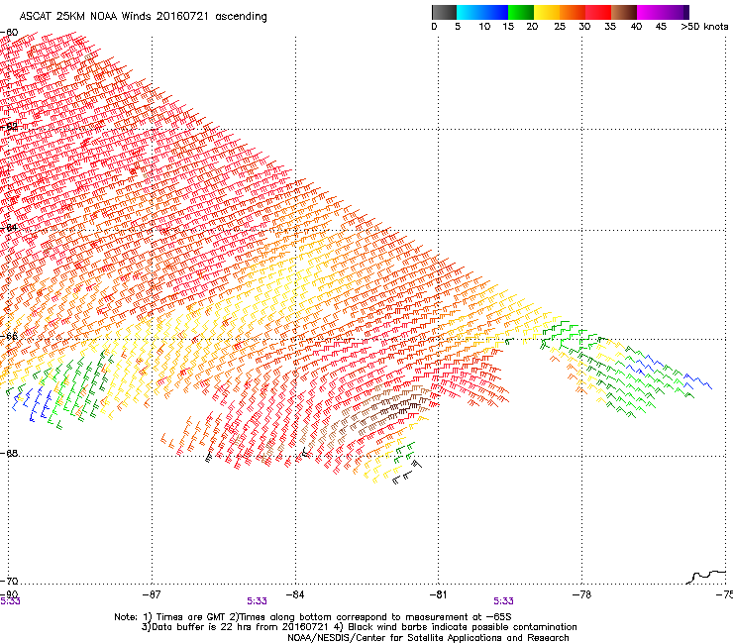The height and width of the screenshot is (644, 733).
Task: Click the -87 longitude axis label
Action: click(152, 594)
